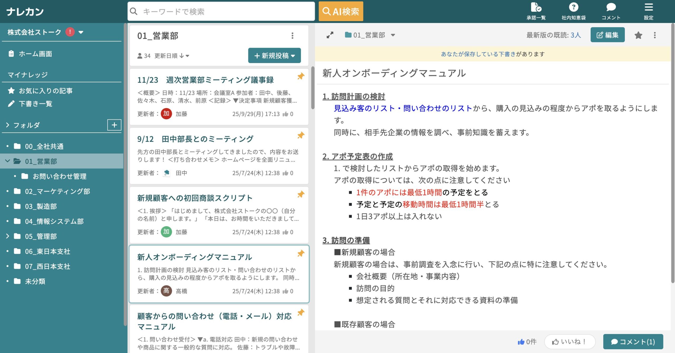The height and width of the screenshot is (353, 675).
Task: Click the 1. 訪問計画の検討 heading
Action: [x=354, y=96]
